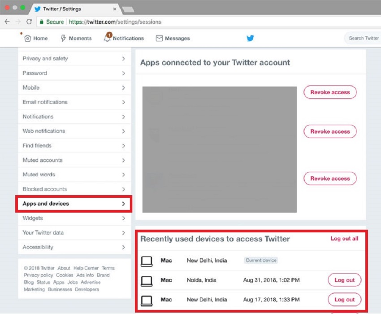Screen dimensions: 381x314
Task: Reload the page with browser refresh icon
Action: pyautogui.click(x=29, y=22)
